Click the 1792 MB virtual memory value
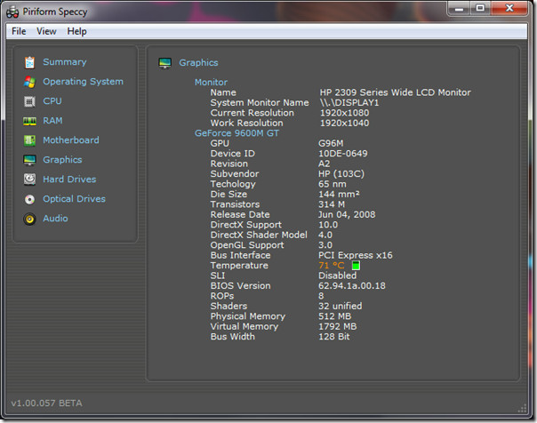Viewport: 537px width, 423px height. coord(337,326)
